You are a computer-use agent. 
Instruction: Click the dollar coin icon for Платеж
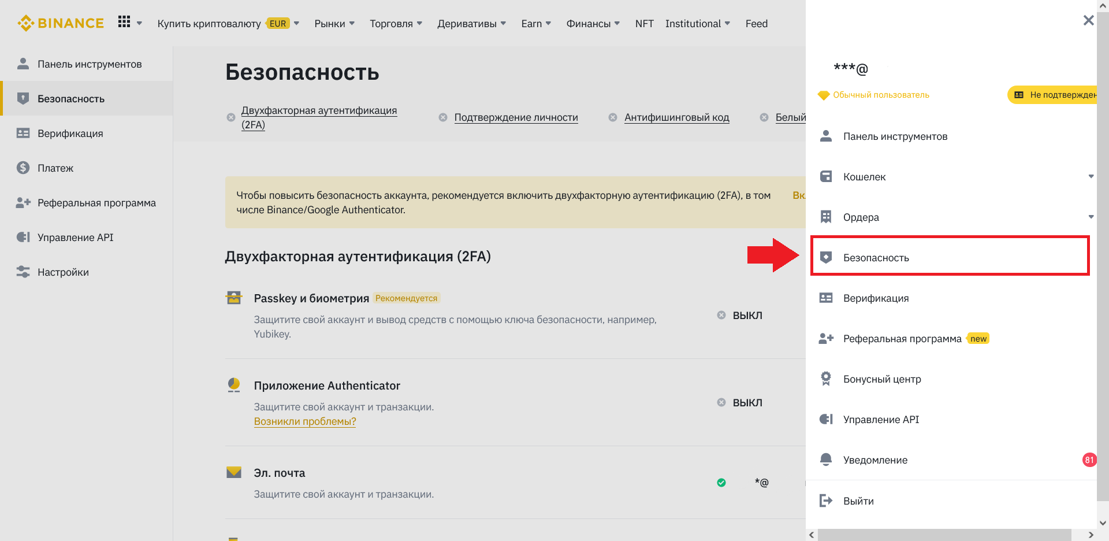[23, 168]
